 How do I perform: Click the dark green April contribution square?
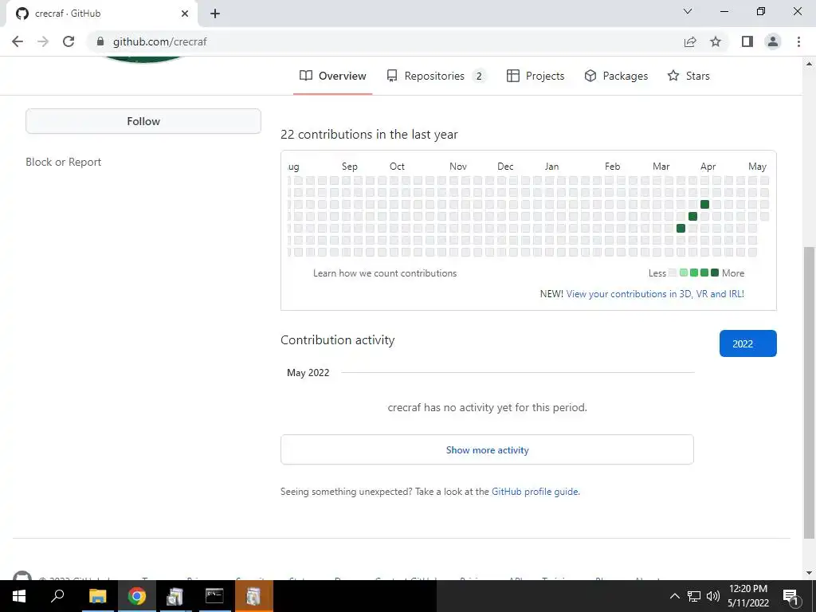point(704,204)
